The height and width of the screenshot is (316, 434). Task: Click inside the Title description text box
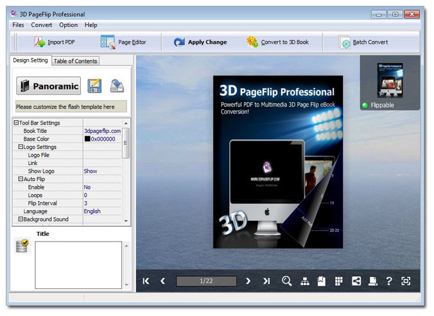pyautogui.click(x=78, y=265)
